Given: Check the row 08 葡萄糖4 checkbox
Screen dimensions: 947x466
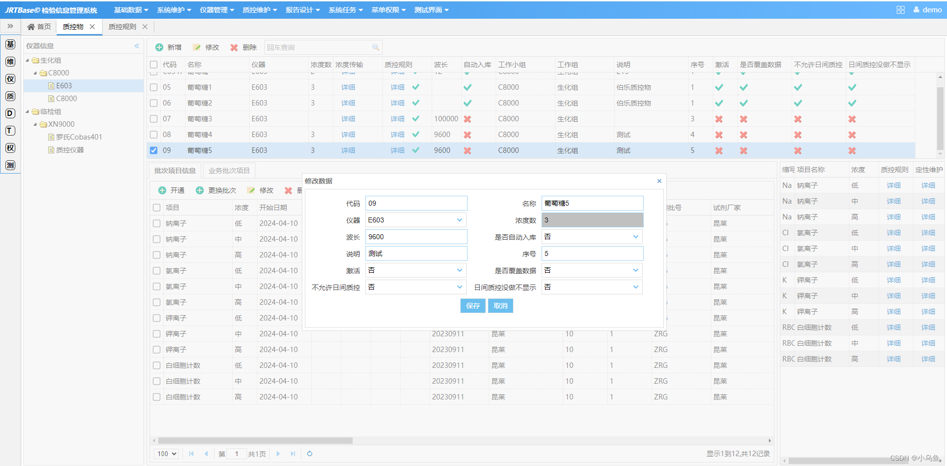Looking at the screenshot, I should click(154, 135).
